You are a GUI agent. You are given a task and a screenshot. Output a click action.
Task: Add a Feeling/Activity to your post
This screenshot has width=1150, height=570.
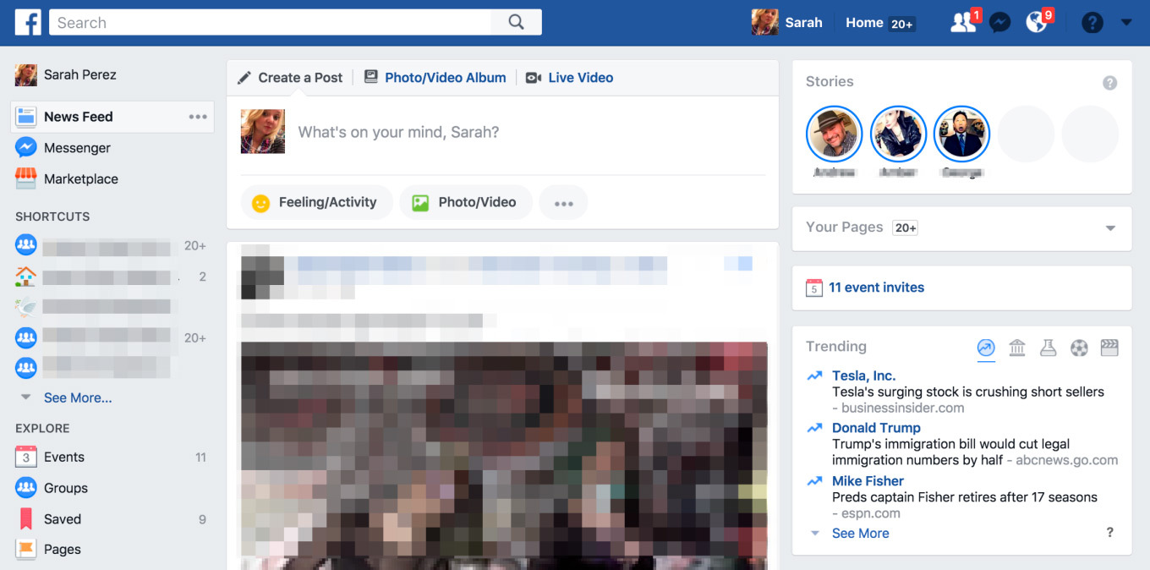click(316, 202)
